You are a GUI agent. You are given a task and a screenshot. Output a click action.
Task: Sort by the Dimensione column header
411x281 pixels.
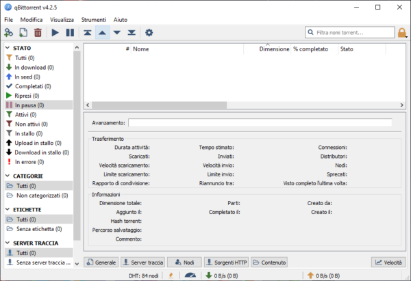(267, 49)
